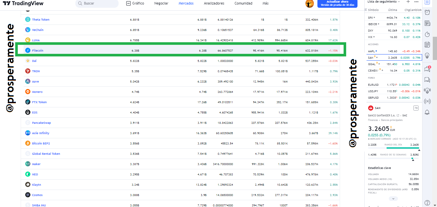
Task: Open public chats icon with notification badge
Action: (x=427, y=68)
